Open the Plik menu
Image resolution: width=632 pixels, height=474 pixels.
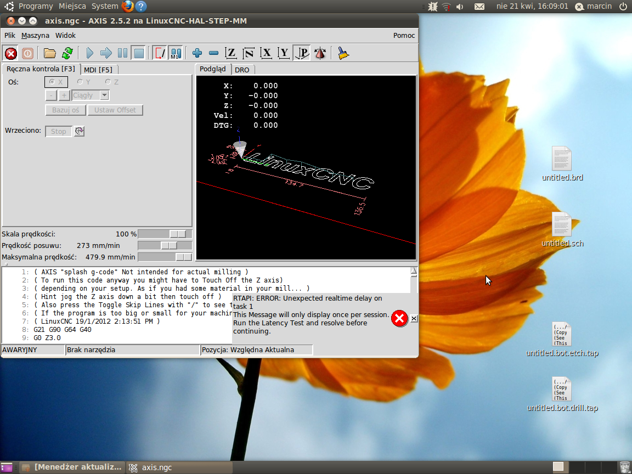point(10,36)
